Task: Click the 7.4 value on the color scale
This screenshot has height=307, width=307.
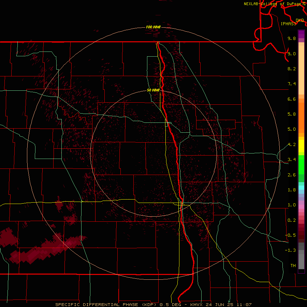Action: pyautogui.click(x=292, y=84)
